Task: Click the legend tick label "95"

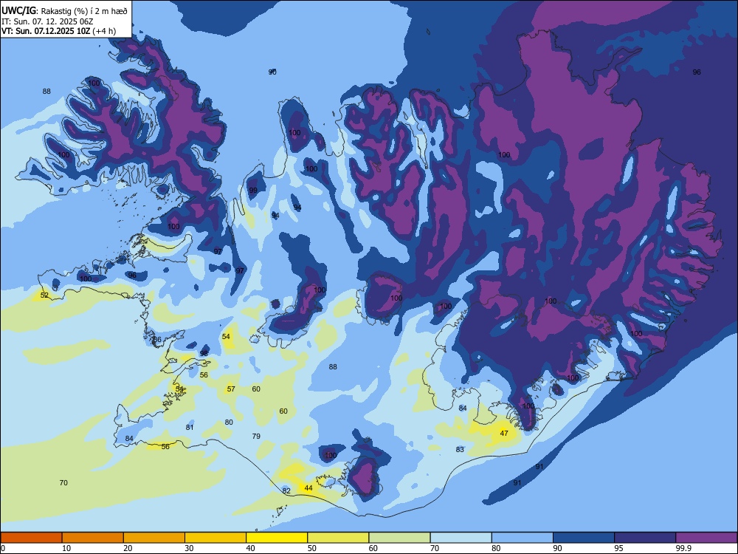Action: 618,548
